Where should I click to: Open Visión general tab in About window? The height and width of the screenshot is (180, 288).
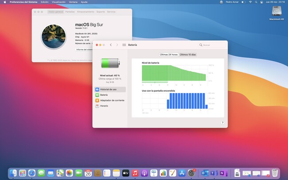[56, 12]
